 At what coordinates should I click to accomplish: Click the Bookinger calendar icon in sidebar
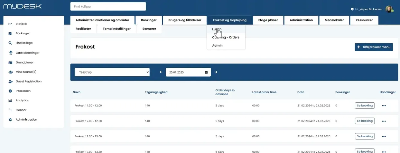click(x=10, y=33)
